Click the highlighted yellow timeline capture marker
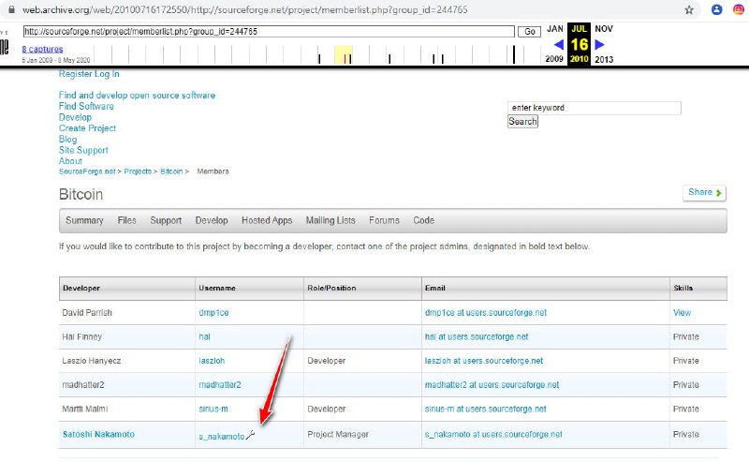Viewport: 749px width, 462px height. [344, 54]
